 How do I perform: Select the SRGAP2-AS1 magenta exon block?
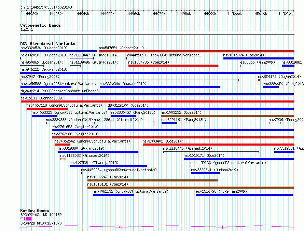pyautogui.click(x=28, y=219)
